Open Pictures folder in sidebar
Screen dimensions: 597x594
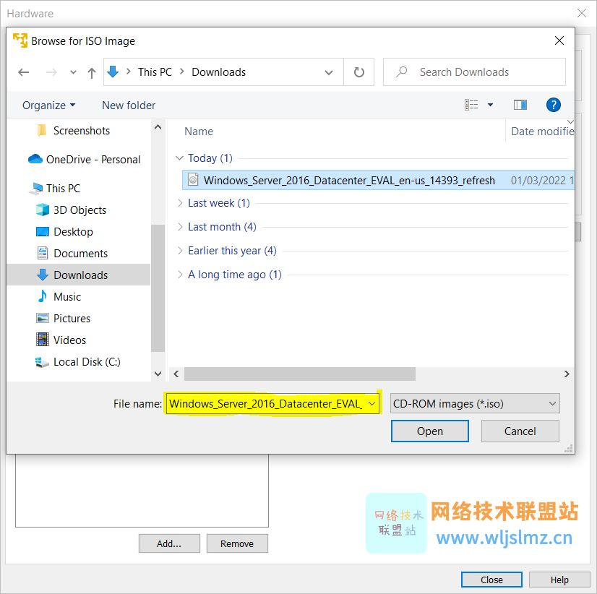click(64, 319)
